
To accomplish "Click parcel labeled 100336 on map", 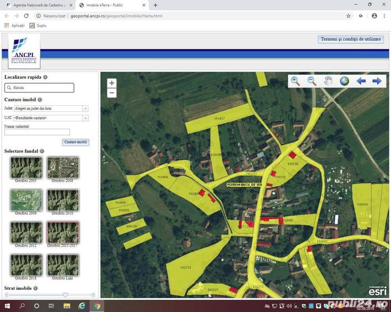I will pos(293,164).
